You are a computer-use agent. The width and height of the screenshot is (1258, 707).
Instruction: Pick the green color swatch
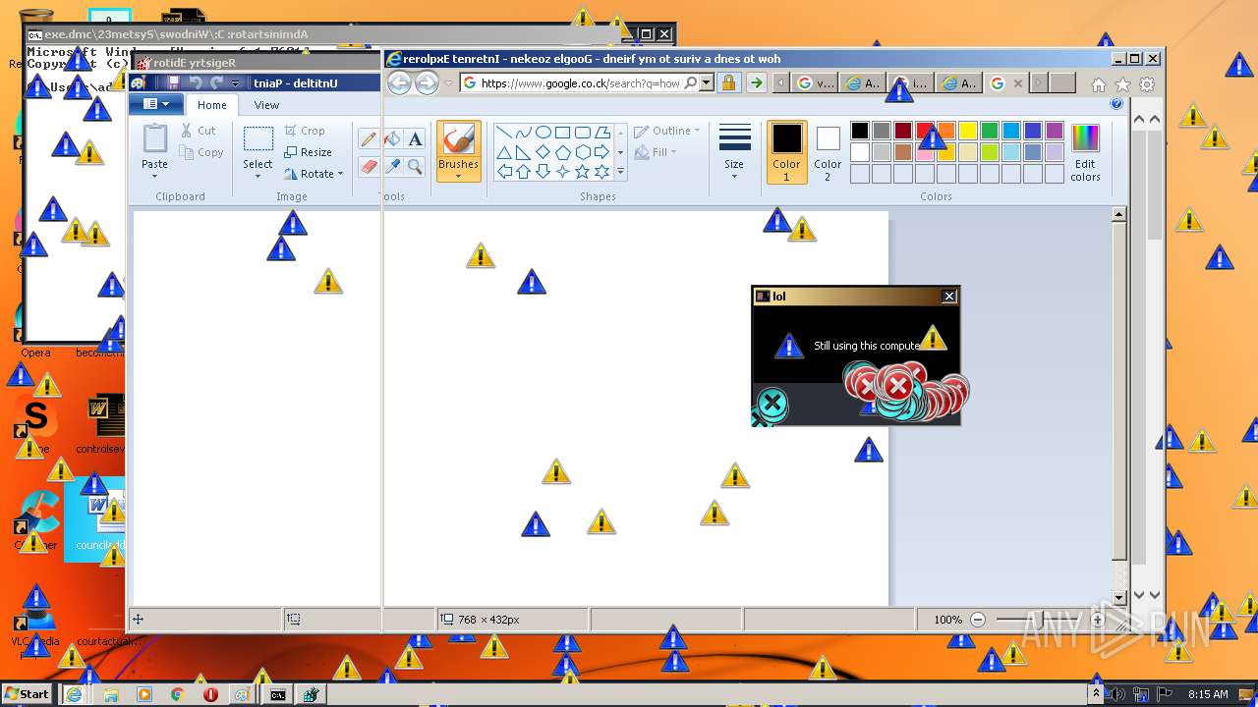[990, 131]
